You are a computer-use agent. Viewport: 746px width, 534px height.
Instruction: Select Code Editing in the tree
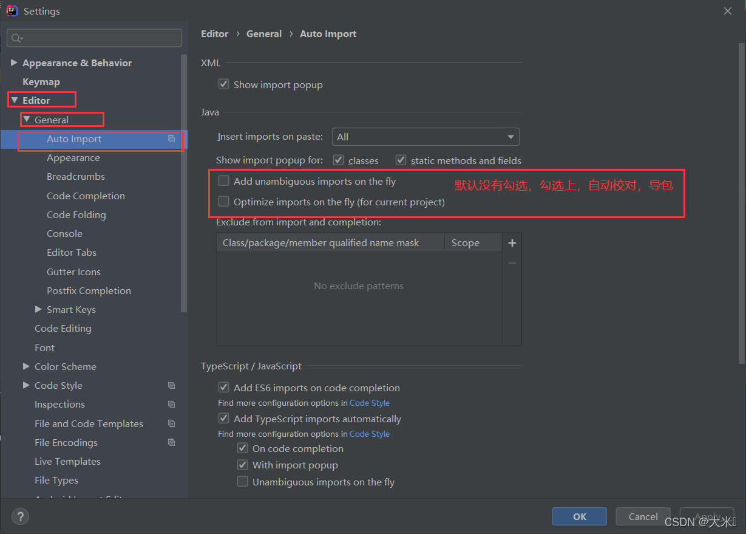click(x=63, y=329)
